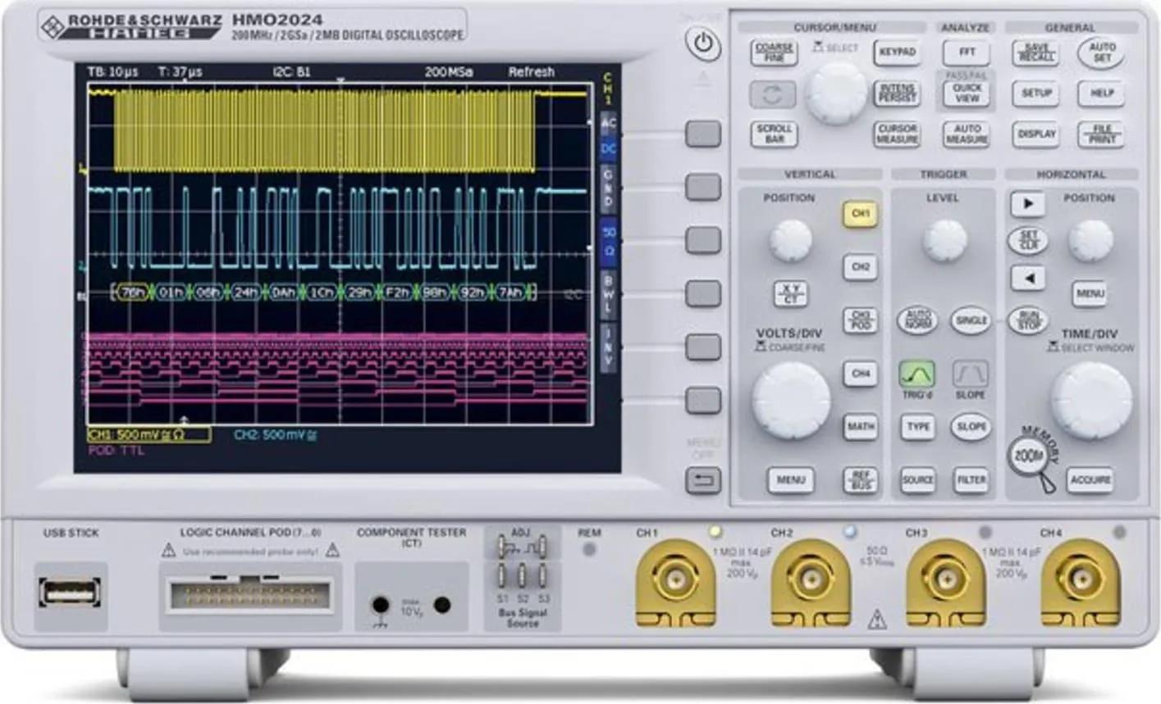Image resolution: width=1161 pixels, height=704 pixels.
Task: Open the DISPLAY menu
Action: 1036,134
